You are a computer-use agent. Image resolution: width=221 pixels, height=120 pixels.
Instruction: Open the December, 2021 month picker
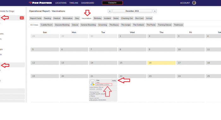pos(132,11)
